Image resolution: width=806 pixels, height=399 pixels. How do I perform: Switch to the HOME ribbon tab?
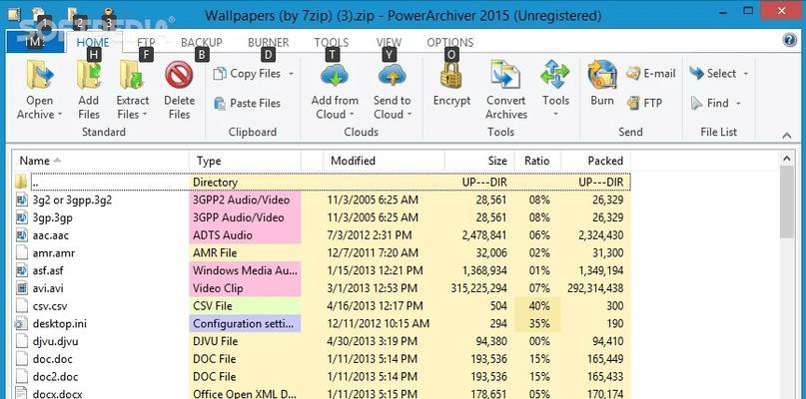pos(93,43)
